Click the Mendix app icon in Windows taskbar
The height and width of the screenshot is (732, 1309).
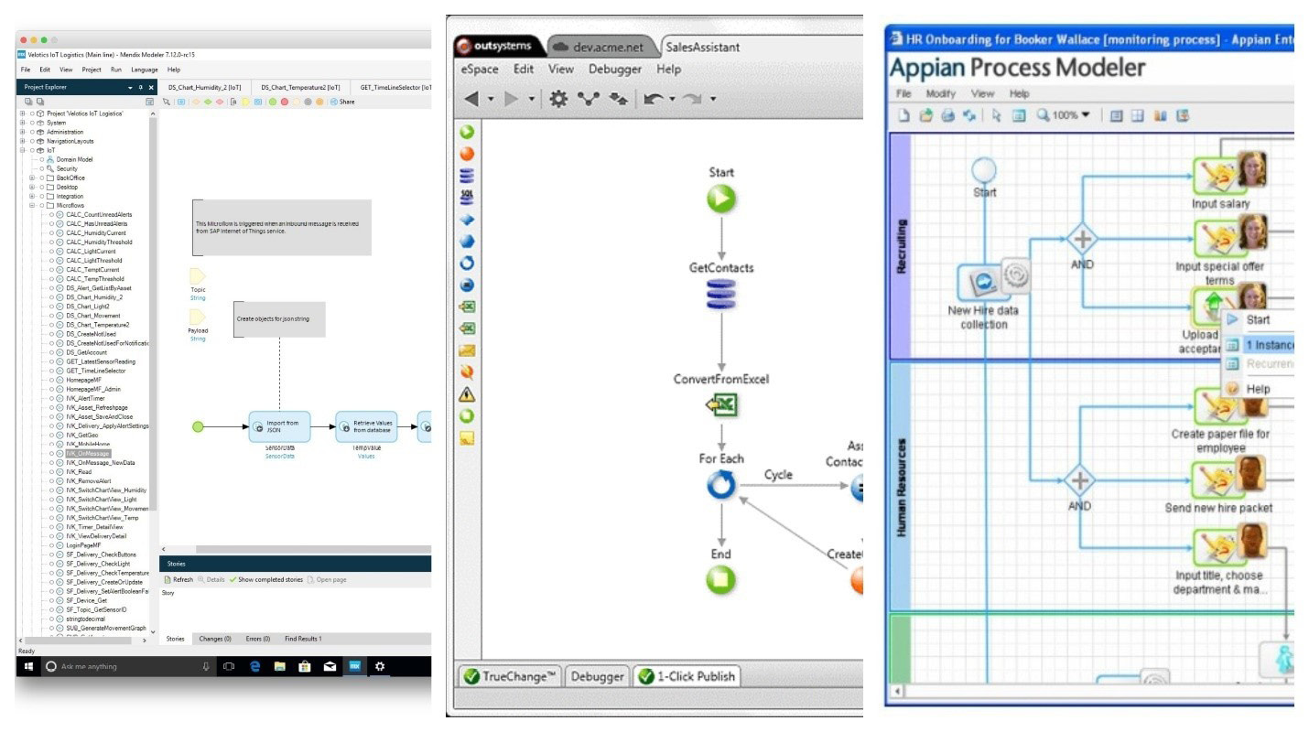pyautogui.click(x=354, y=666)
